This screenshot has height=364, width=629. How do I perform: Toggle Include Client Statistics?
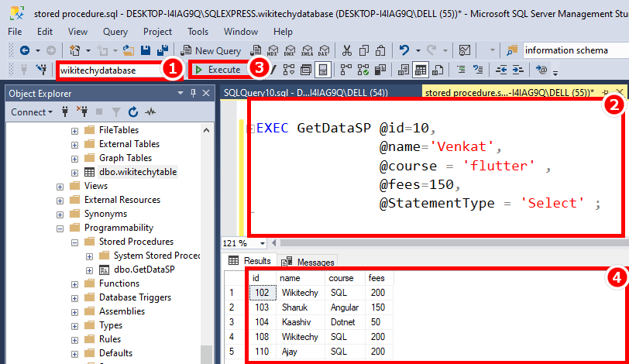point(380,70)
